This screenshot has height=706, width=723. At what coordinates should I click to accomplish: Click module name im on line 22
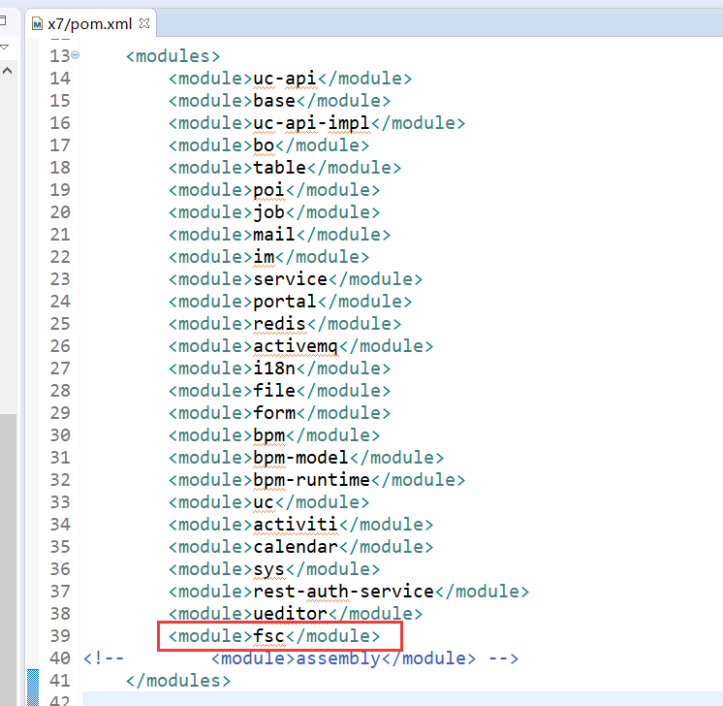tap(264, 257)
